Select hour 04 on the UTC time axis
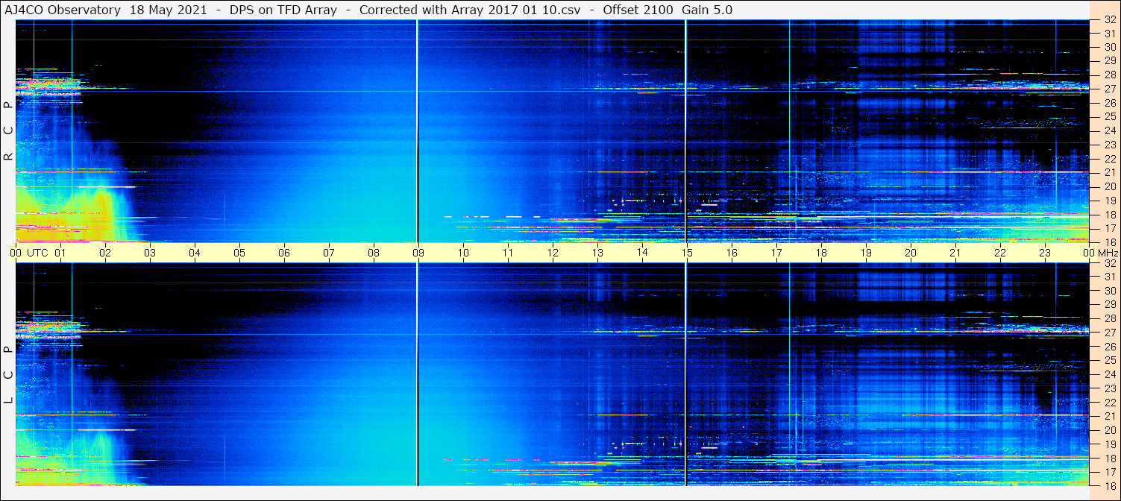This screenshot has width=1121, height=501. (x=195, y=253)
